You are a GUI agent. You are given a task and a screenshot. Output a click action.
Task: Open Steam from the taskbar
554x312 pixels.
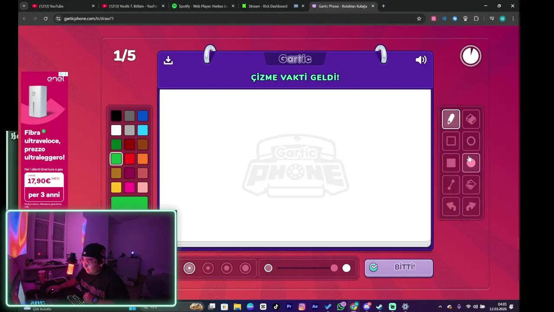tap(380, 307)
